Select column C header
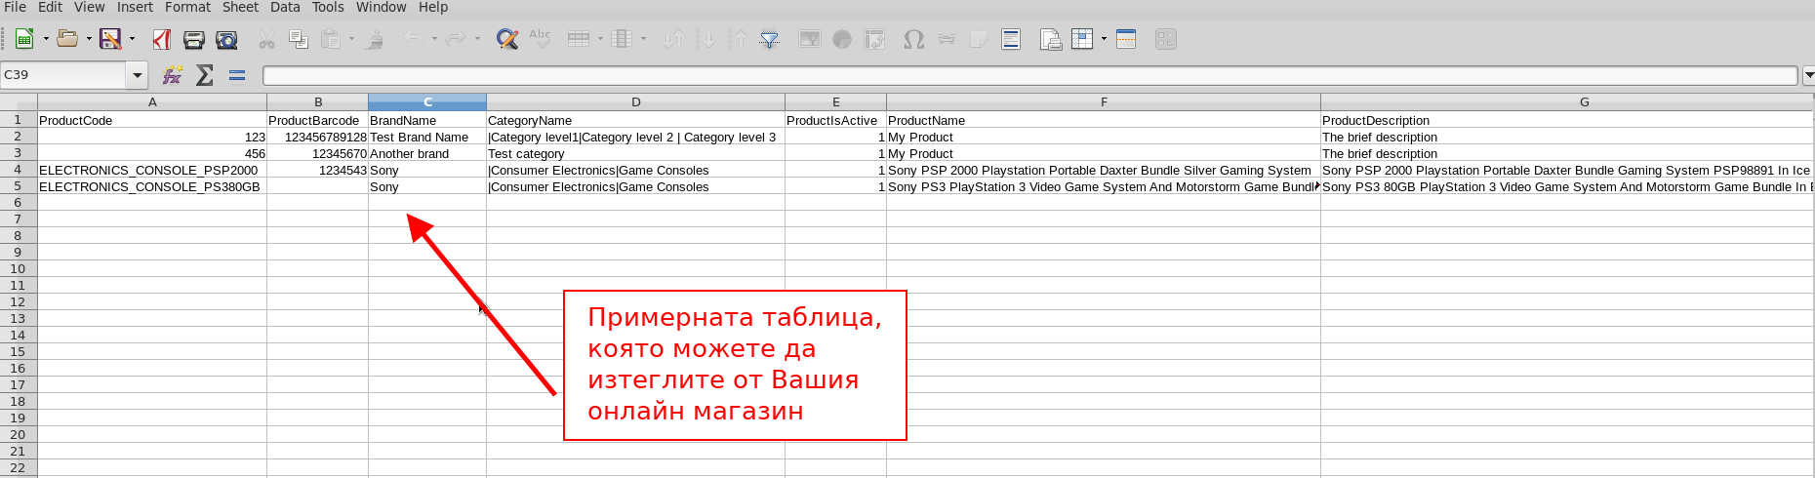The image size is (1815, 478). (x=427, y=101)
